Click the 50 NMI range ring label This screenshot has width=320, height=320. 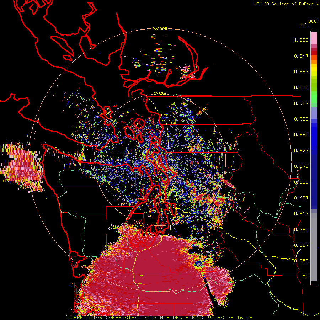click(x=160, y=94)
